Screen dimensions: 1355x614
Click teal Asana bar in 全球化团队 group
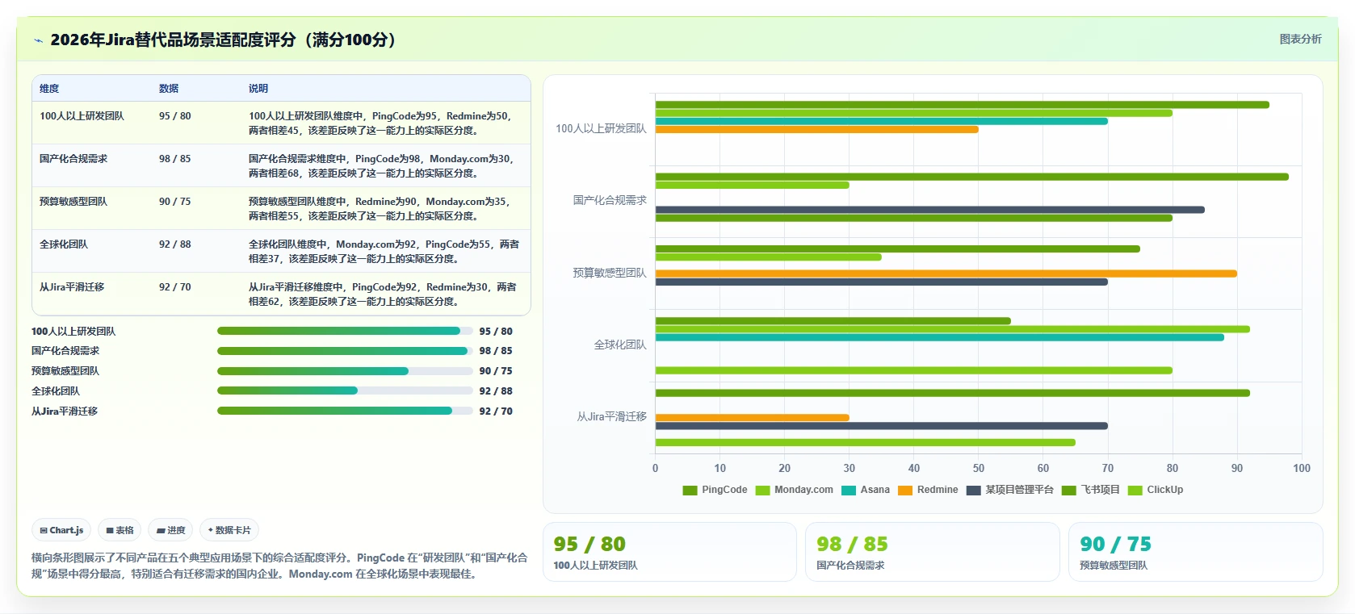[939, 337]
